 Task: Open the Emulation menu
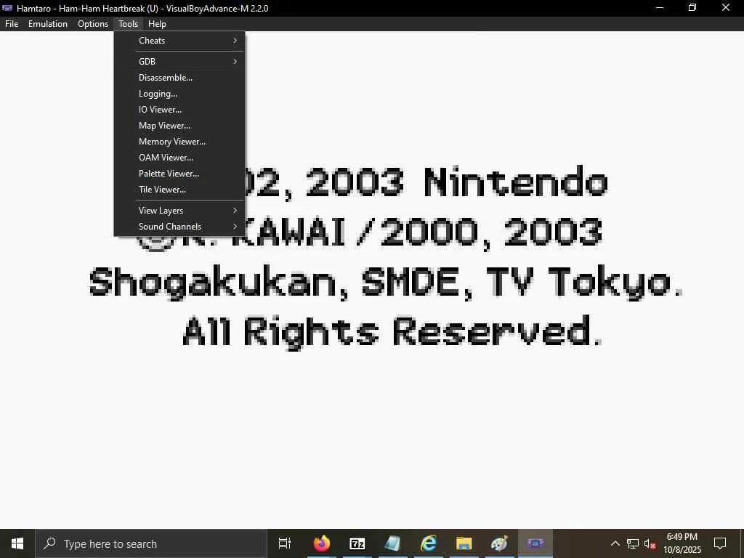tap(47, 24)
